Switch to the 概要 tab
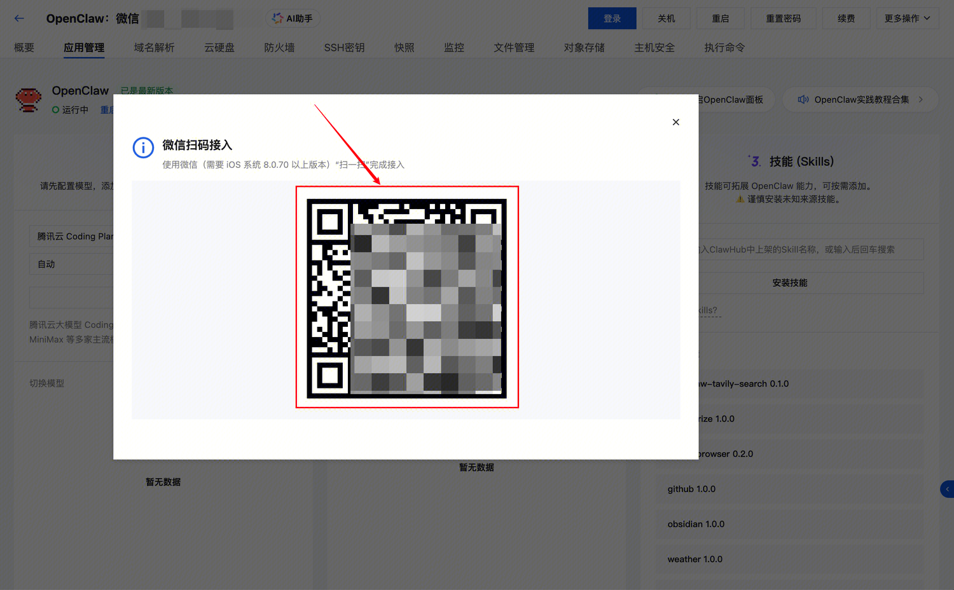The image size is (954, 590). pyautogui.click(x=24, y=47)
